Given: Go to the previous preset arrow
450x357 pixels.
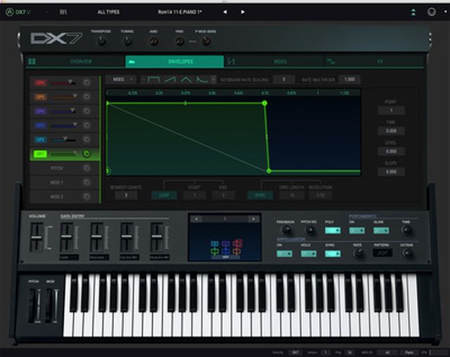Looking at the screenshot, I should pos(225,12).
